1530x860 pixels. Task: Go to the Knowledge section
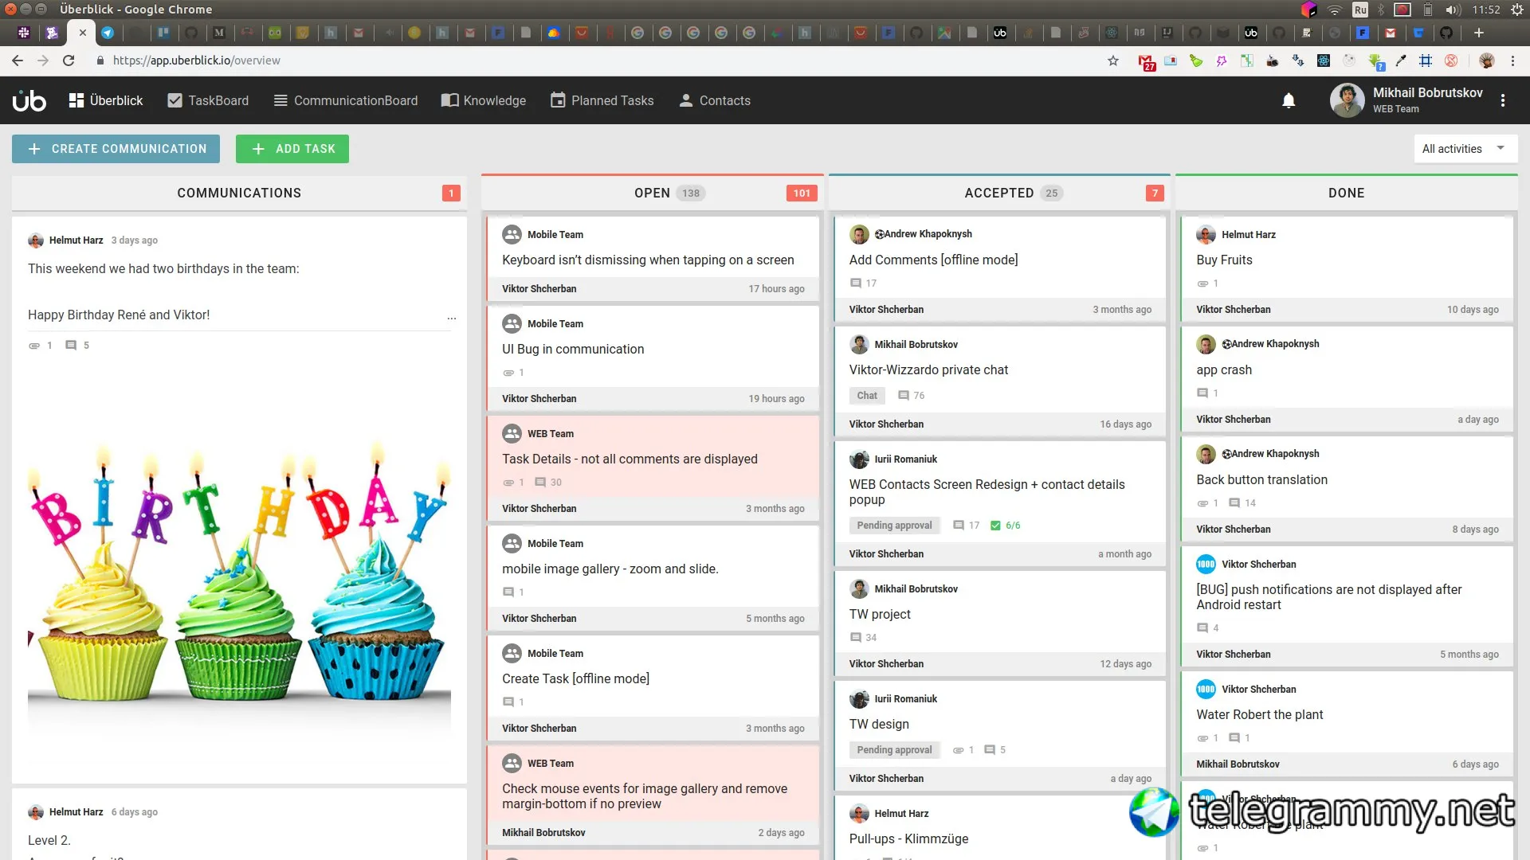(x=484, y=100)
